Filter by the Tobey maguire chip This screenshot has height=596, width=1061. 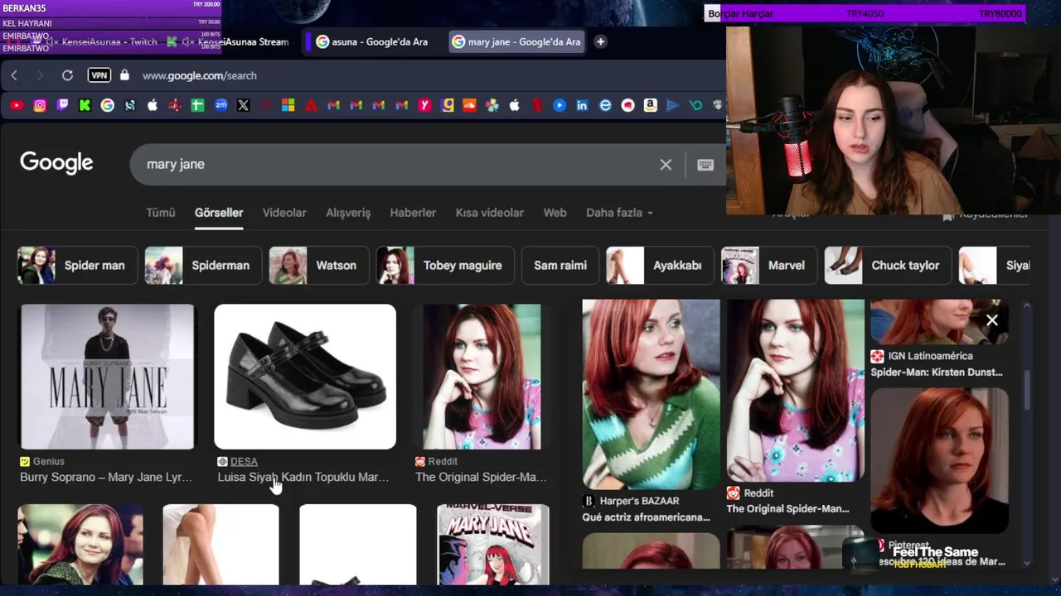[x=445, y=266]
